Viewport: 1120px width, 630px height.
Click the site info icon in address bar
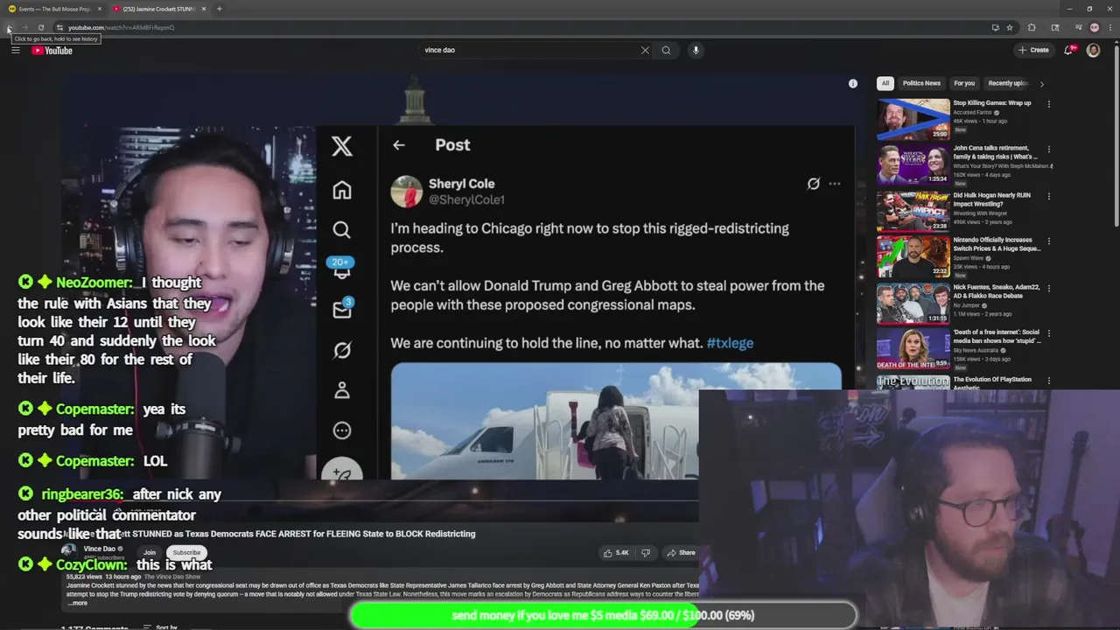pos(59,27)
